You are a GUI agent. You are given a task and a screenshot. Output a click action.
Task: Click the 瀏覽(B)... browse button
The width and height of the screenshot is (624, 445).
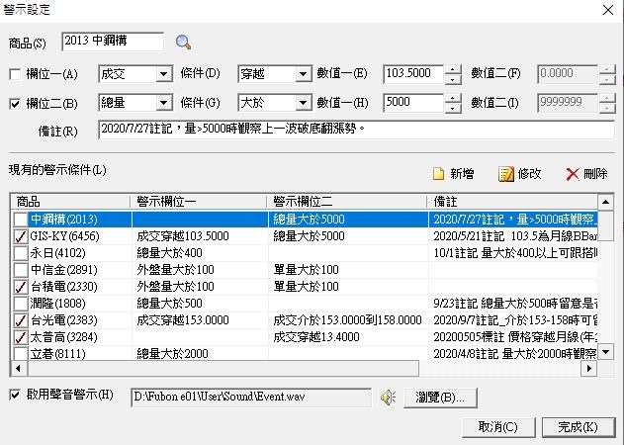pyautogui.click(x=441, y=398)
